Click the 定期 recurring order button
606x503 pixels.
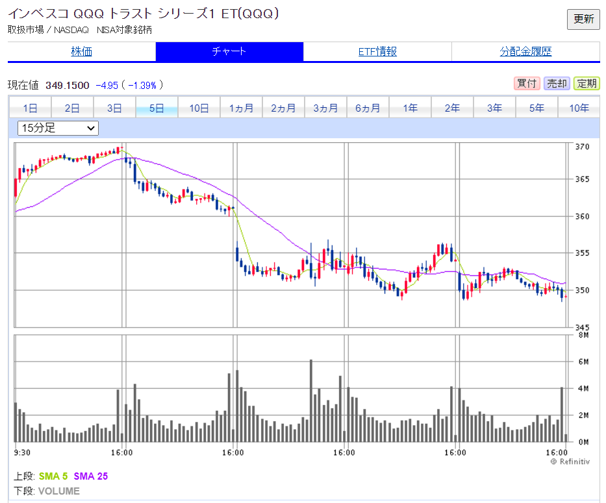click(587, 84)
